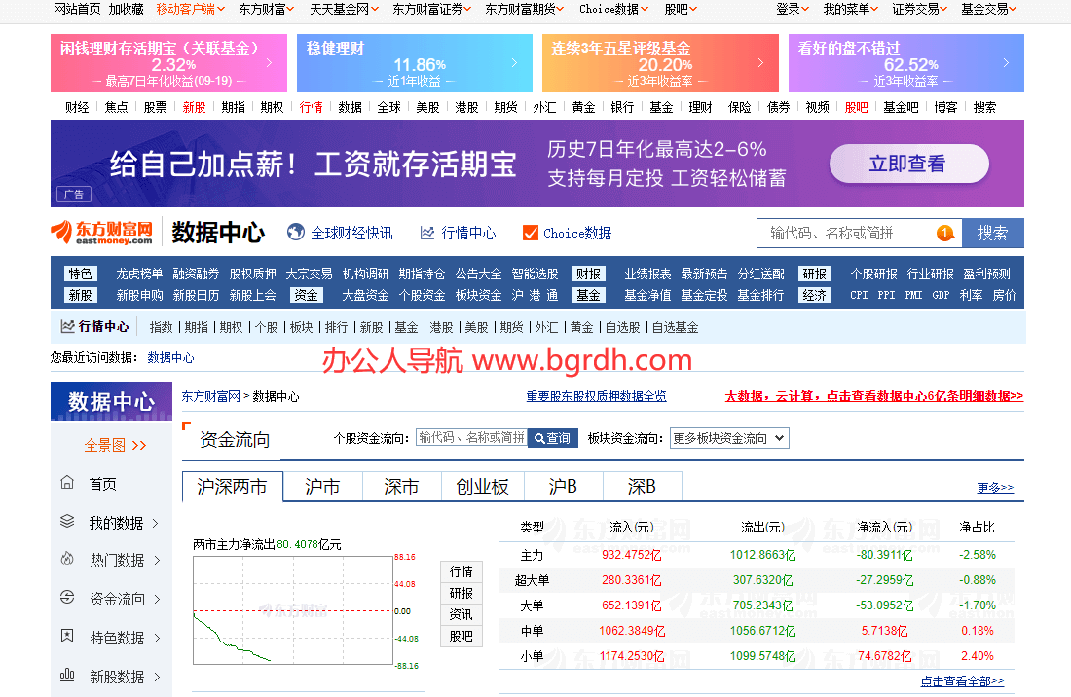Click the 东方财富网 eastmoney logo

tap(102, 232)
